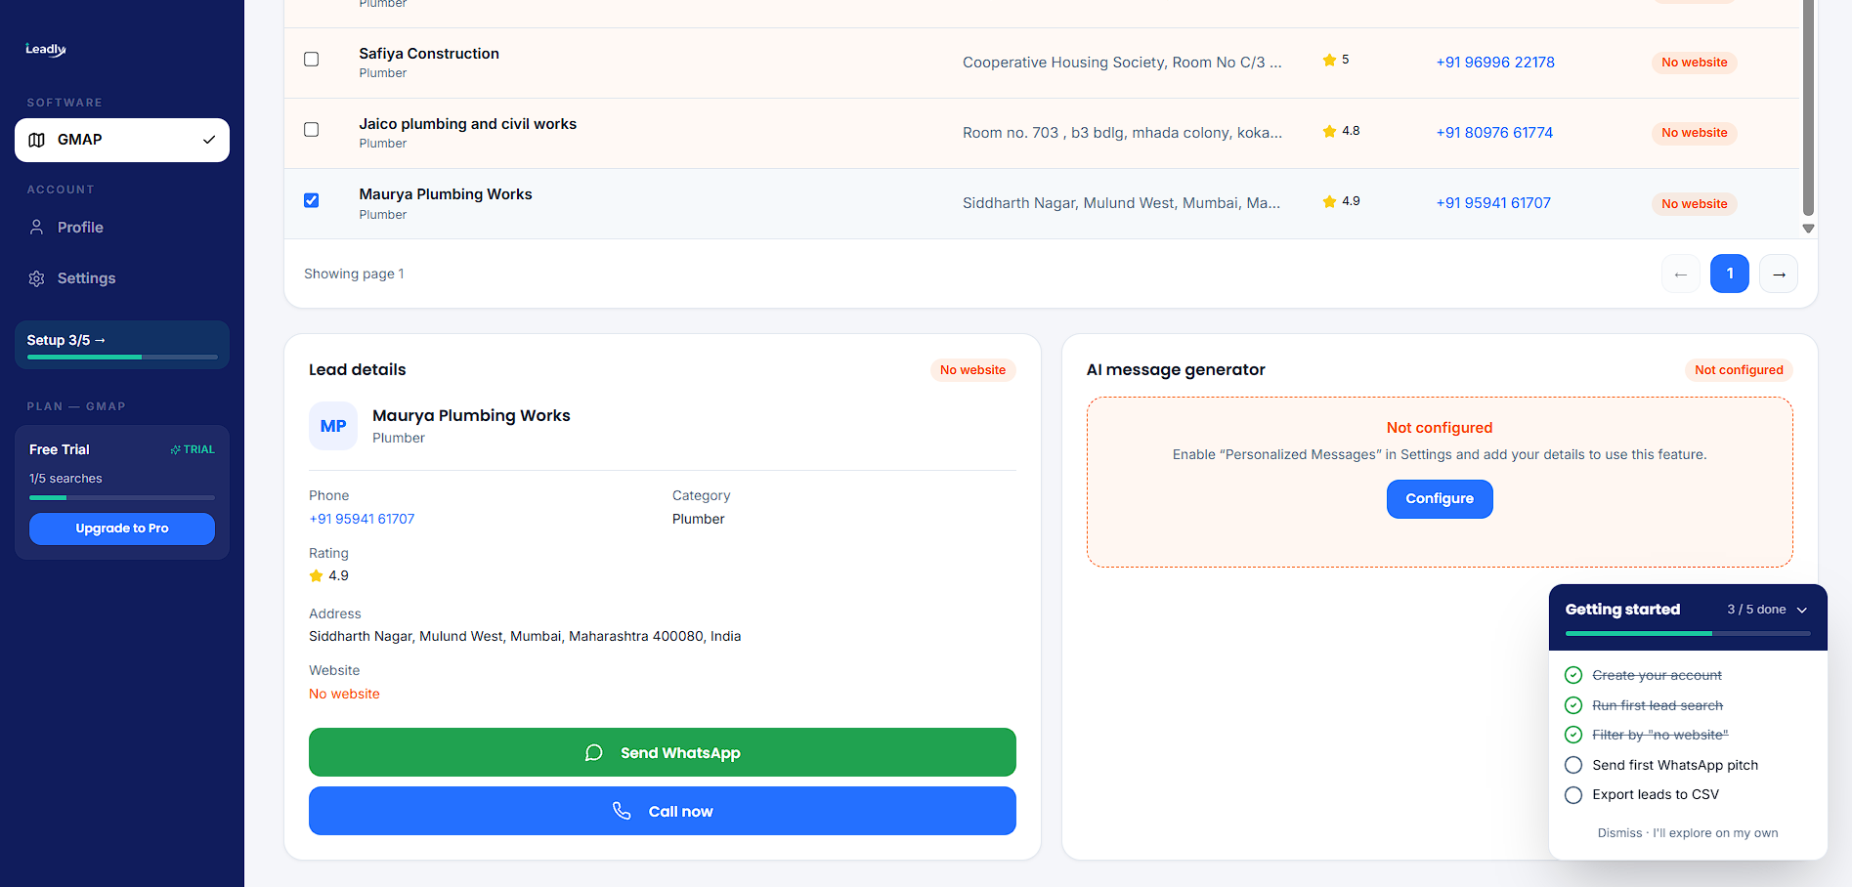1852x887 pixels.
Task: Click the GMAP map icon in sidebar
Action: [37, 140]
